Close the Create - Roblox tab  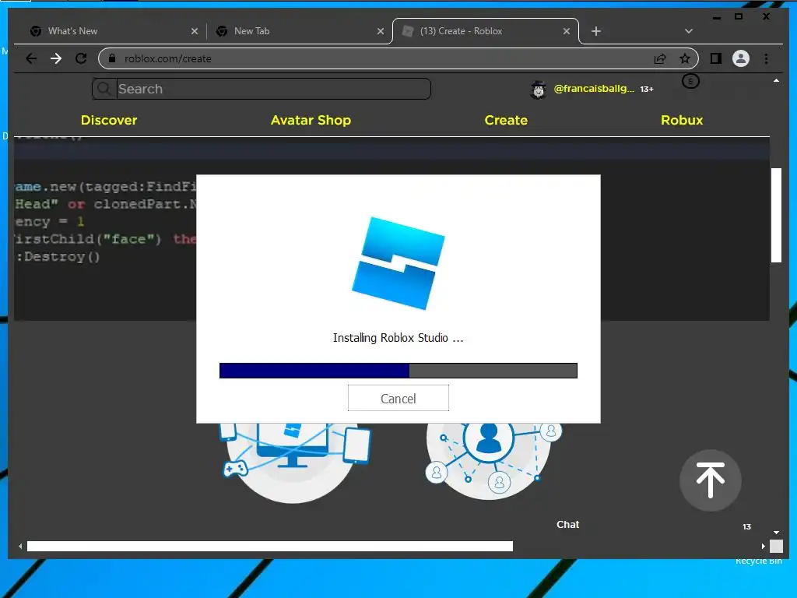click(567, 31)
